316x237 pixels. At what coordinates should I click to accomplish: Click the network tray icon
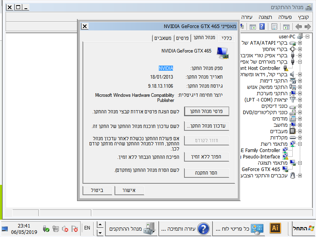55,229
